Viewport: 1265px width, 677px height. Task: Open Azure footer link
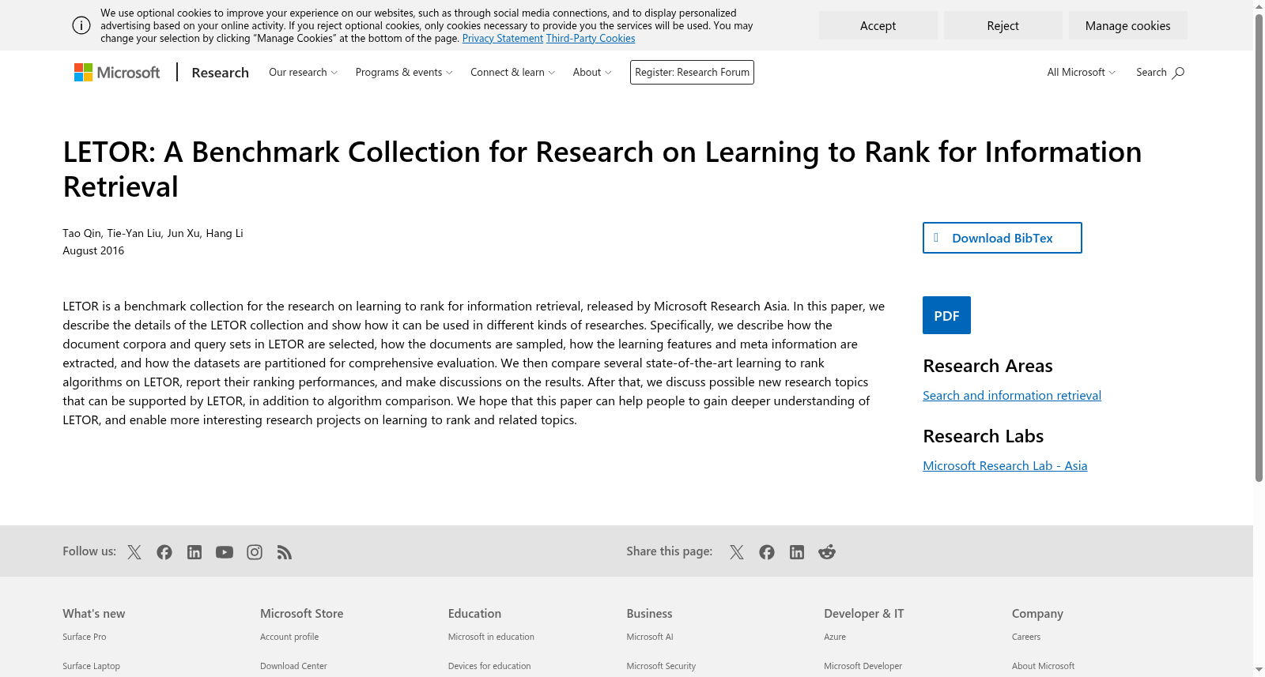[x=835, y=637]
